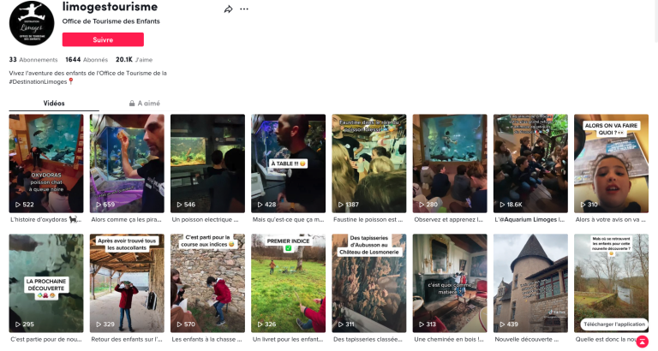Click play icon on the 18.6K views video
Screen dimensions: 658x351
(x=499, y=205)
